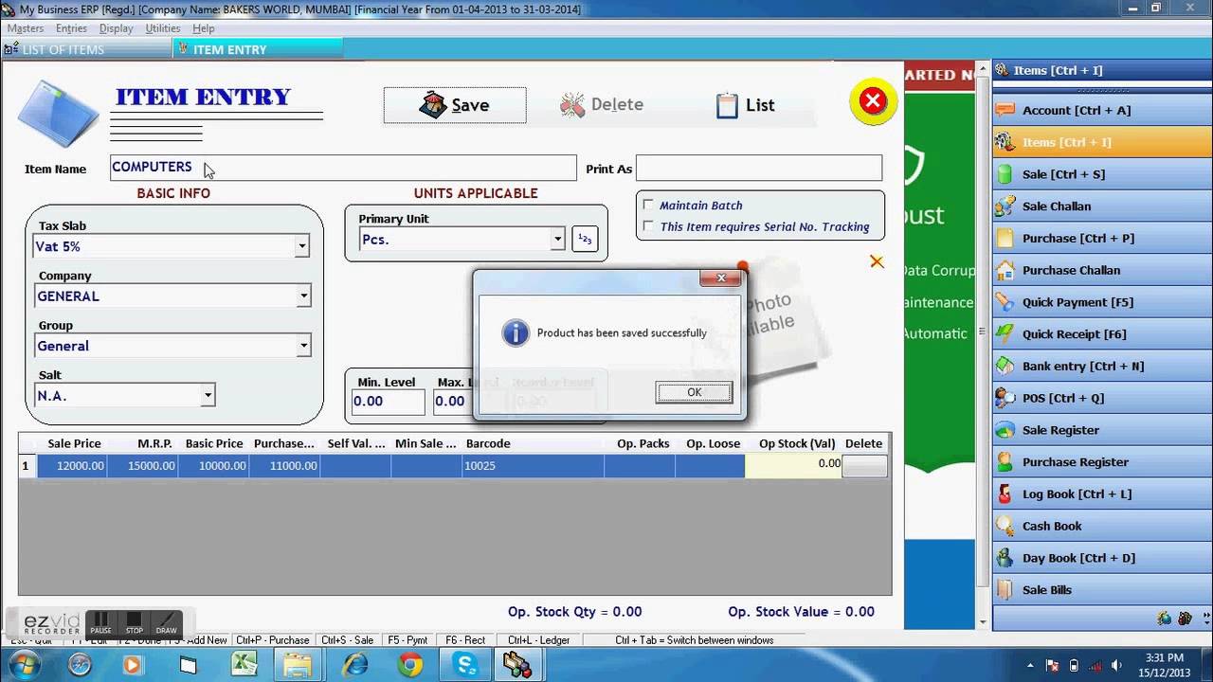Open Account entry from the sidebar
The height and width of the screenshot is (682, 1213).
pos(1102,110)
